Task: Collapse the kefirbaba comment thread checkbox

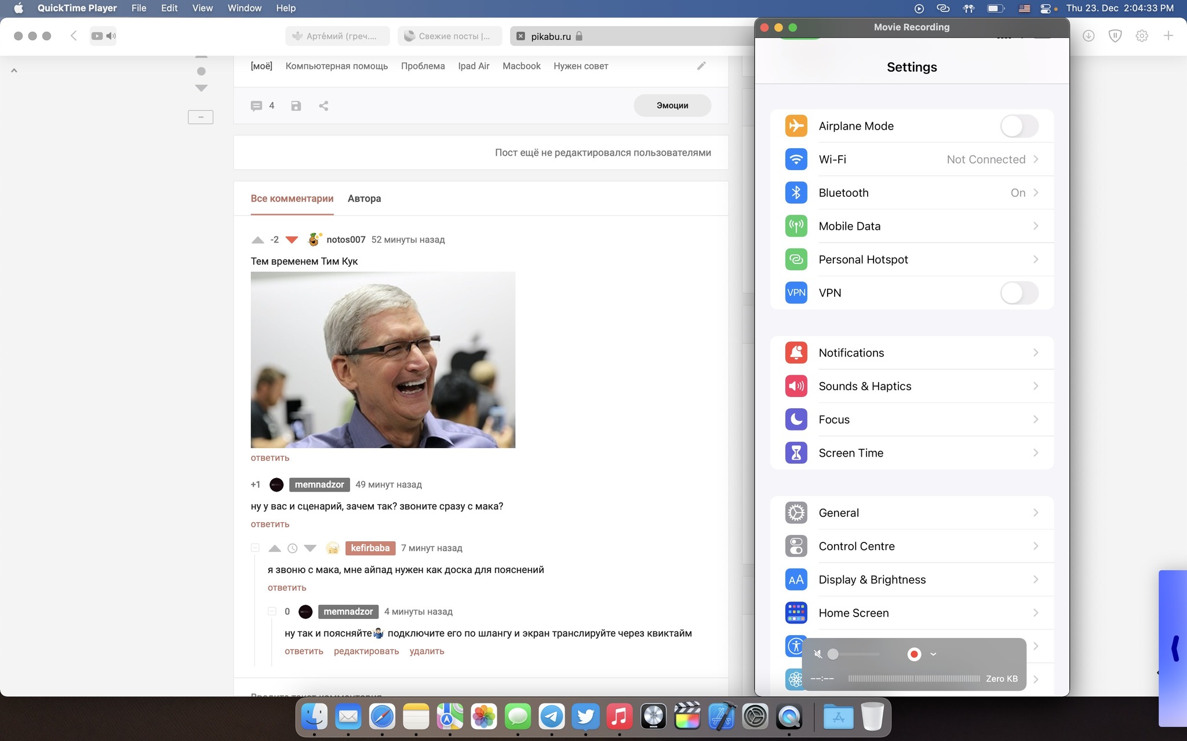Action: (x=255, y=548)
